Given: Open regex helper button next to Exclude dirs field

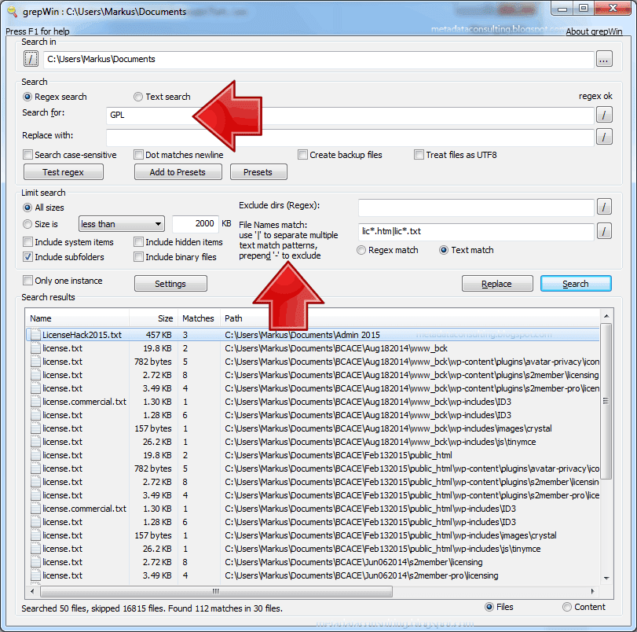Looking at the screenshot, I should pos(604,207).
